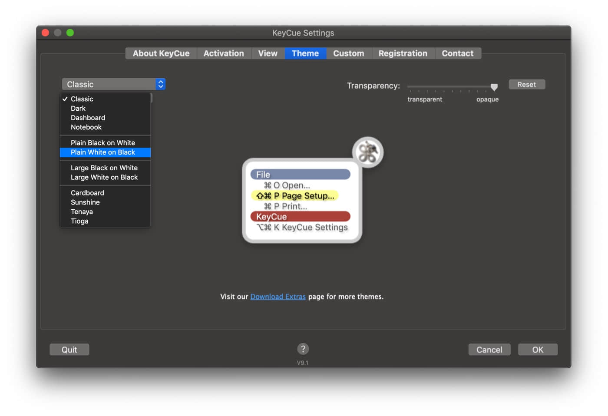Click the KeyCue command-key logo icon

click(x=367, y=152)
